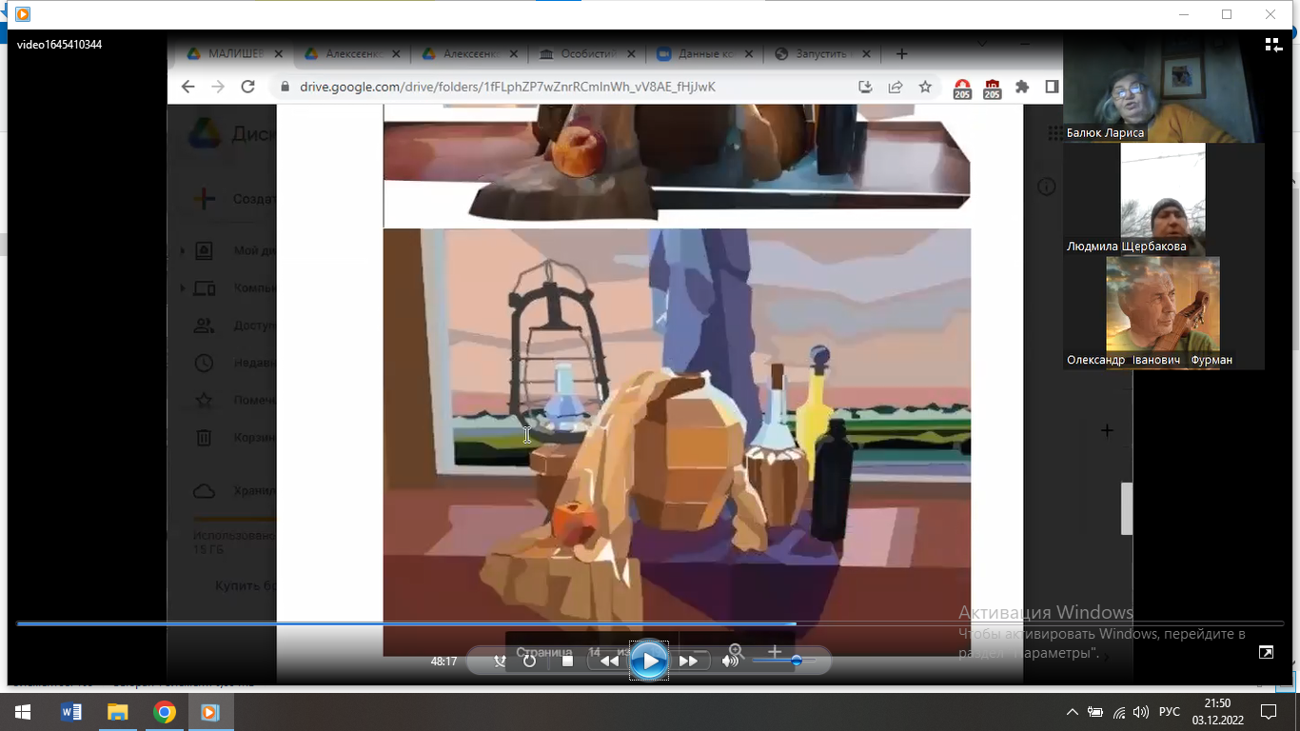Toggle repeat mode in the player
1300x731 pixels.
(x=529, y=661)
